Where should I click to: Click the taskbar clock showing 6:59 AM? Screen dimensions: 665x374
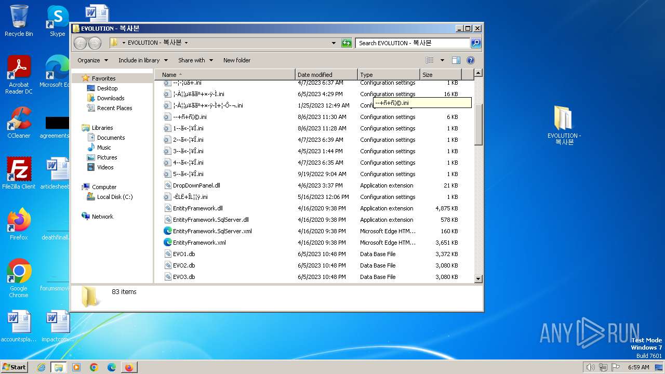coord(639,367)
